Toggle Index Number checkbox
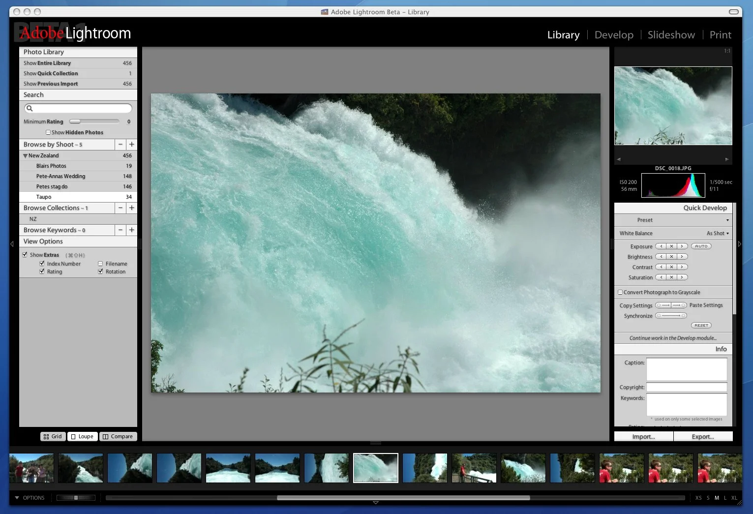This screenshot has height=514, width=753. 42,264
